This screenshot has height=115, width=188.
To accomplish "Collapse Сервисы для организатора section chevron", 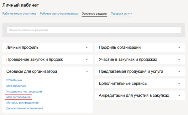I will tap(87, 71).
